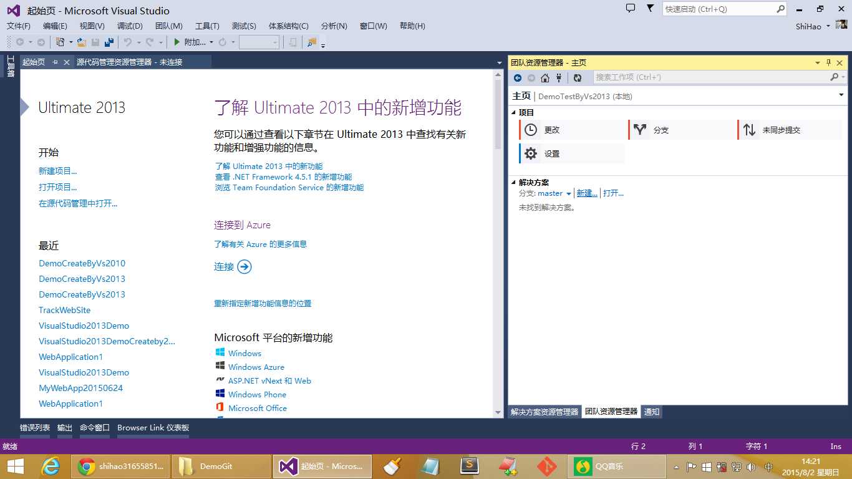This screenshot has width=852, height=479.
Task: Open the 文件(F) menu
Action: [19, 26]
